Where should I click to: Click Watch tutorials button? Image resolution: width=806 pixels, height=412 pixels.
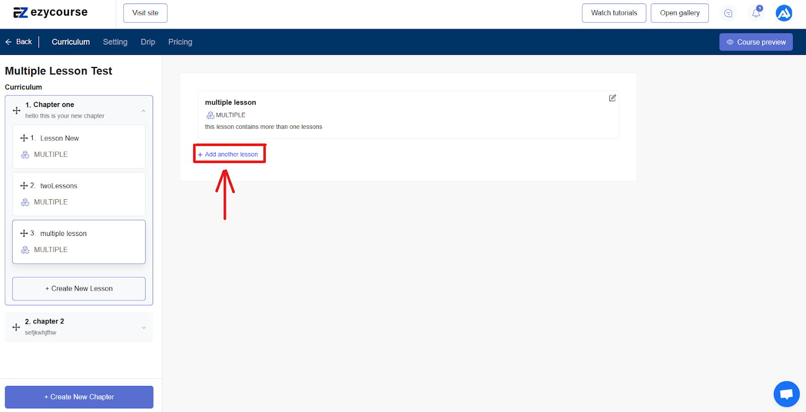(x=614, y=13)
